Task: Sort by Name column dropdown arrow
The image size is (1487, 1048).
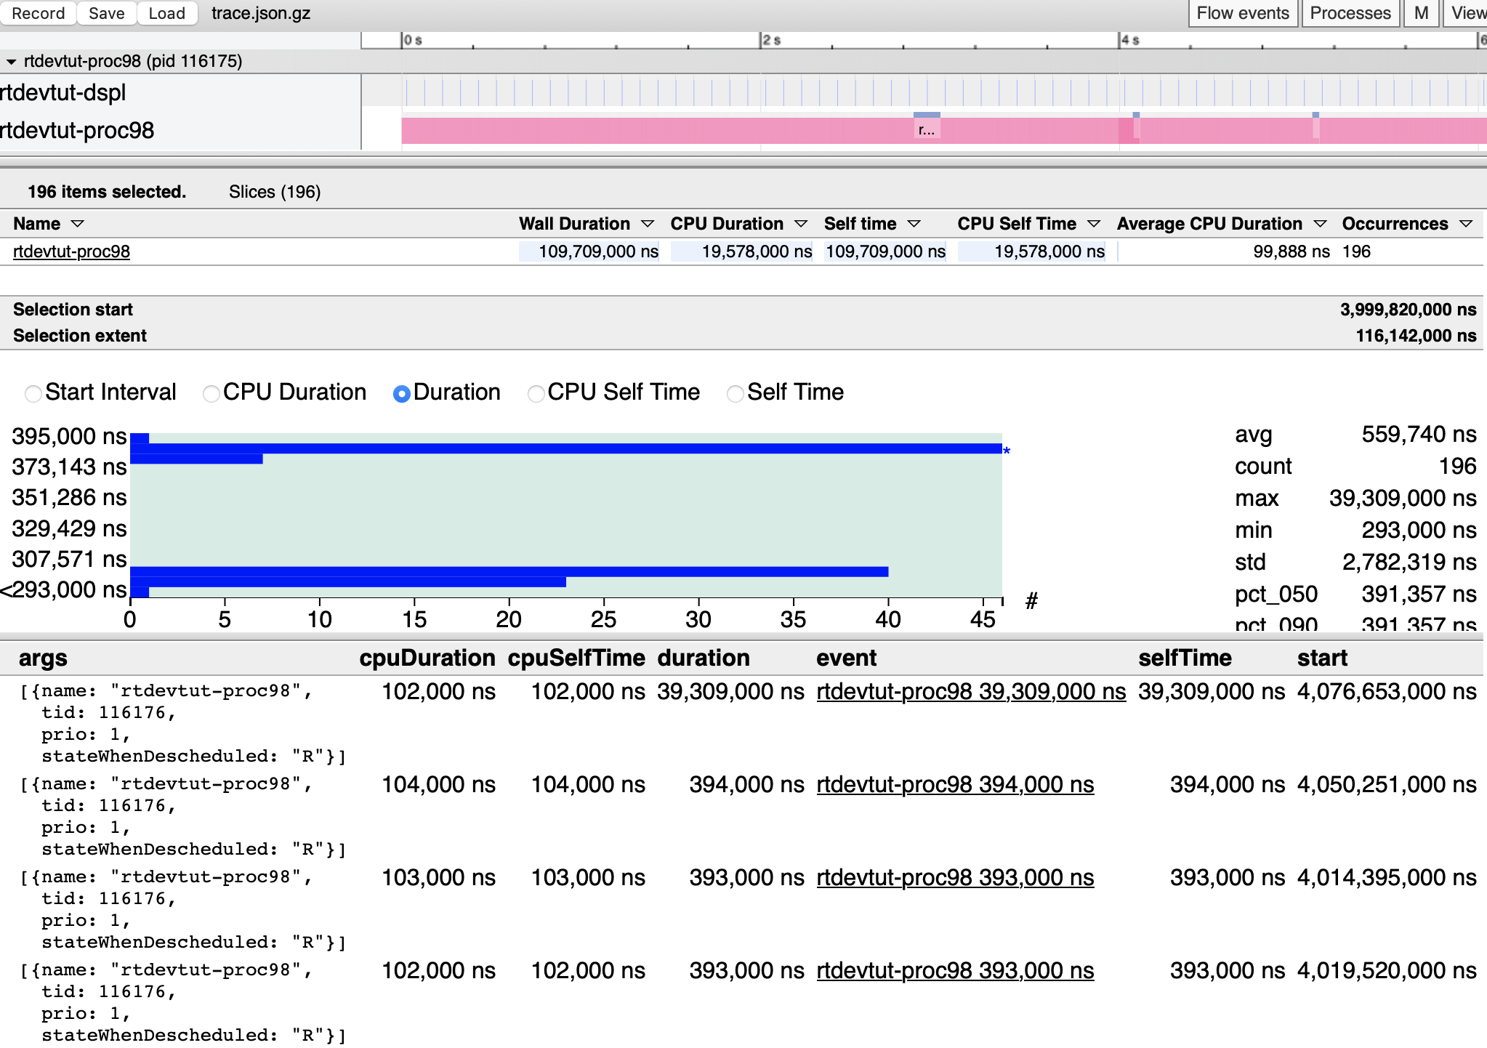Action: 78,224
